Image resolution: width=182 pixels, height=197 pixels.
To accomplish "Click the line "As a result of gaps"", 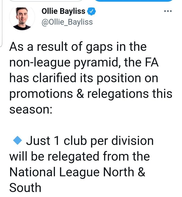I will 78,47.
